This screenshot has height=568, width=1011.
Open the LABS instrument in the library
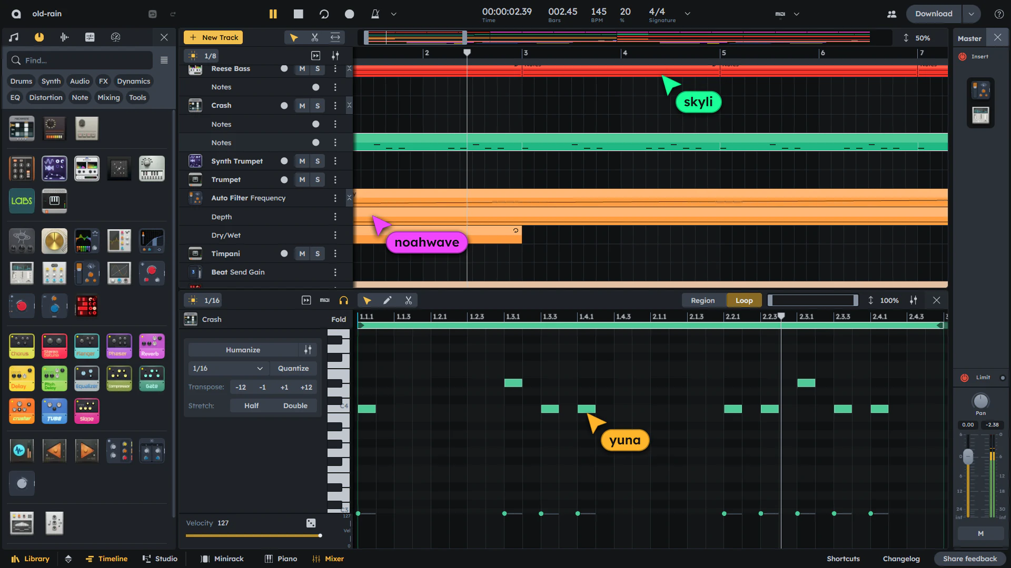(21, 200)
